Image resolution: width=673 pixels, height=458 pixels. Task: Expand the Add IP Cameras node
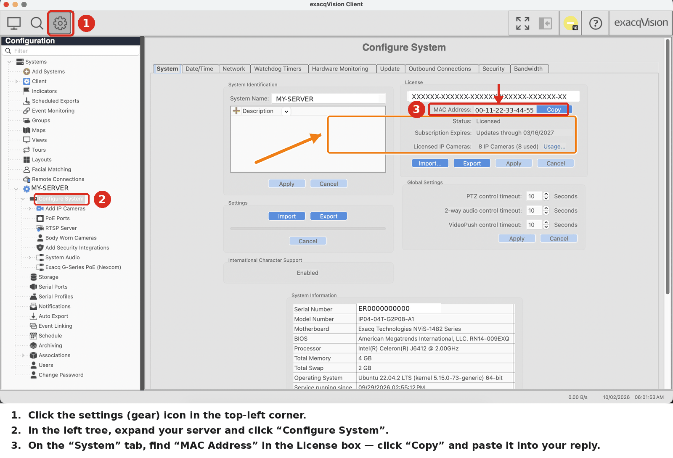[x=30, y=209]
